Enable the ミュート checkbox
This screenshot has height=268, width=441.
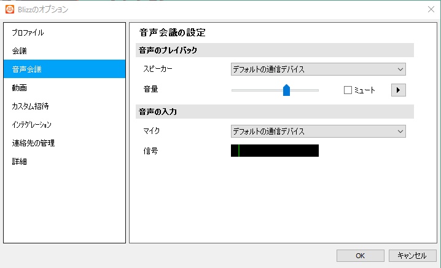348,90
